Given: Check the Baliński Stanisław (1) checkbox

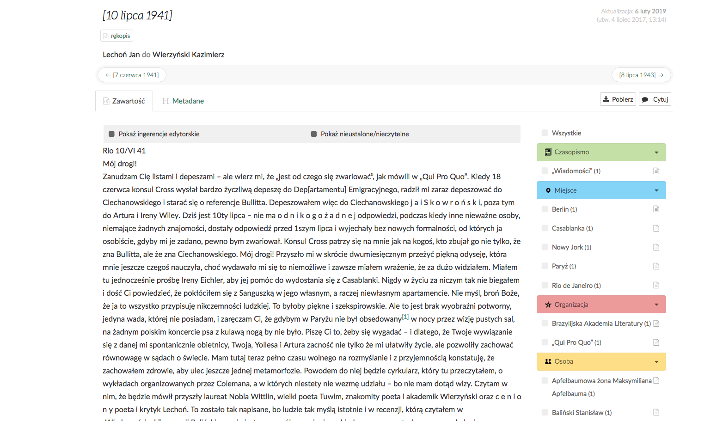Looking at the screenshot, I should [x=545, y=412].
